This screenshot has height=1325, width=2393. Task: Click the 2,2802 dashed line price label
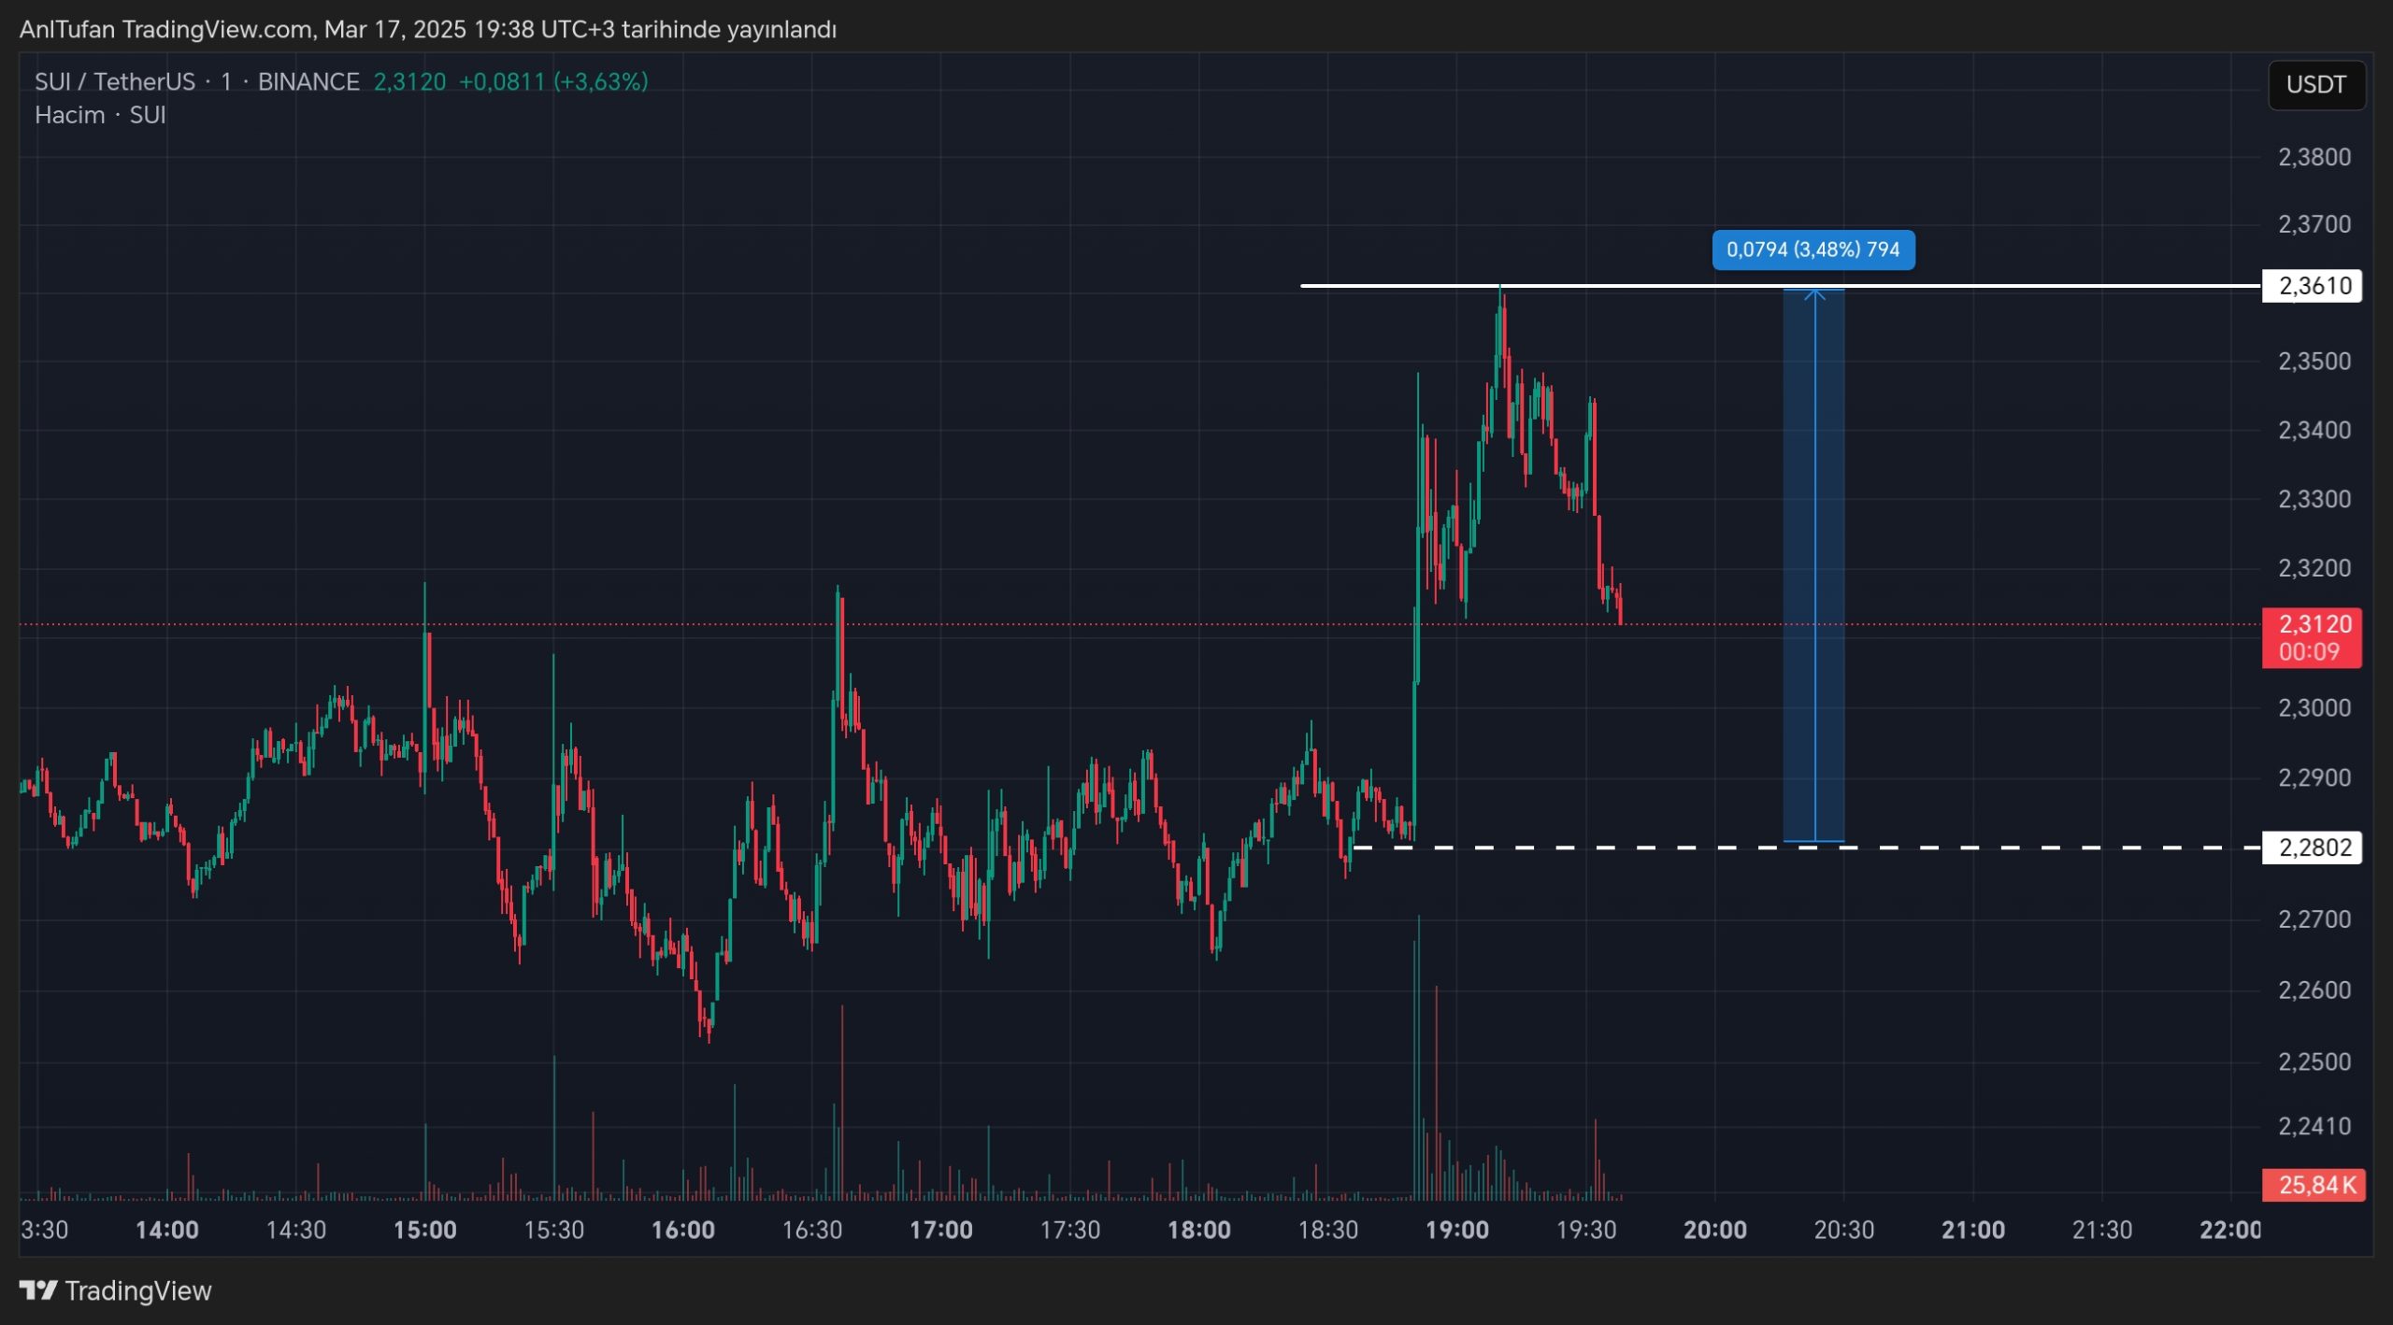(2311, 848)
